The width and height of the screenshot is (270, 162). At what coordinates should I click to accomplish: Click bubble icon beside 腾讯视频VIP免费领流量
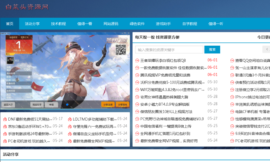pos(137,75)
